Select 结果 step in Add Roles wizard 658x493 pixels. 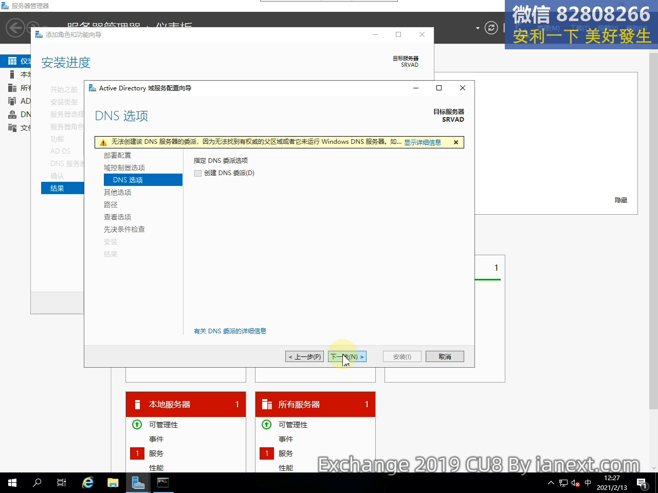pyautogui.click(x=62, y=188)
